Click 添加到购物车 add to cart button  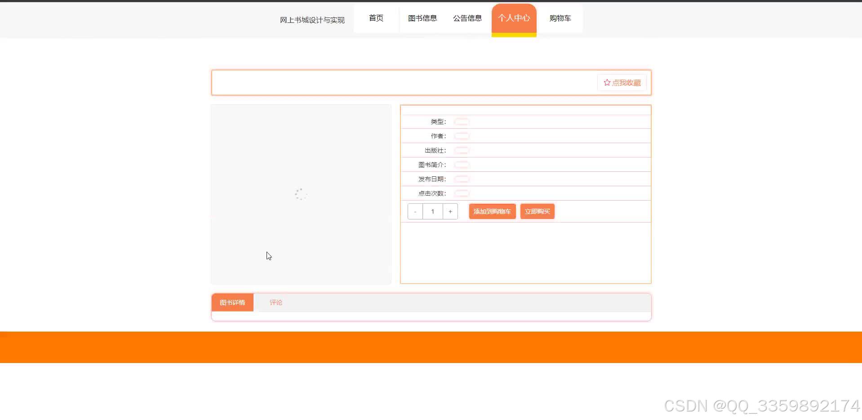[x=492, y=211]
